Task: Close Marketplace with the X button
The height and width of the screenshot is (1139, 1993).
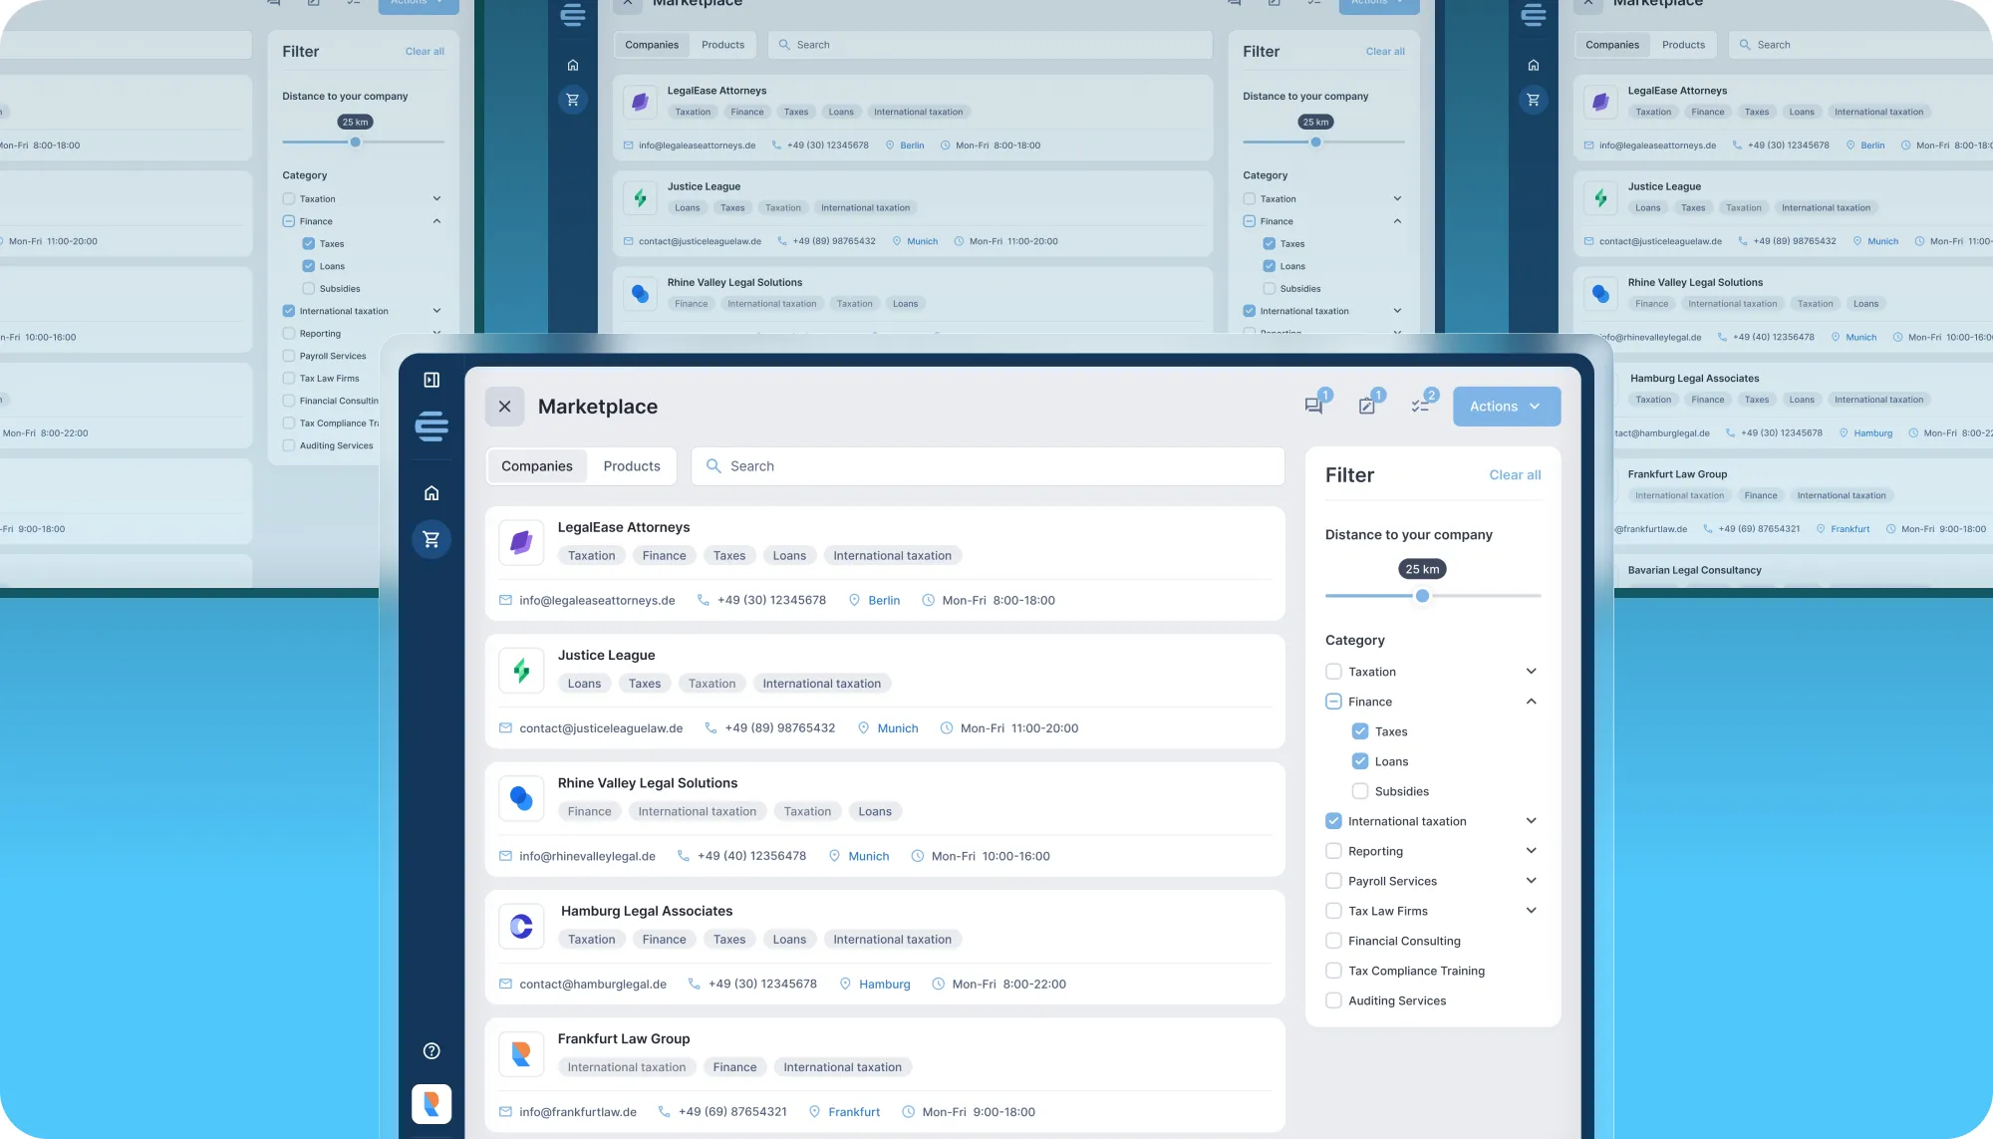Action: tap(504, 407)
